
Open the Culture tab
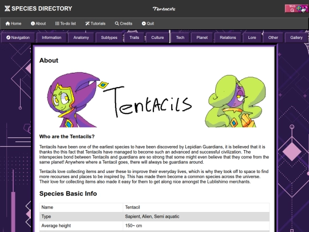coord(157,37)
